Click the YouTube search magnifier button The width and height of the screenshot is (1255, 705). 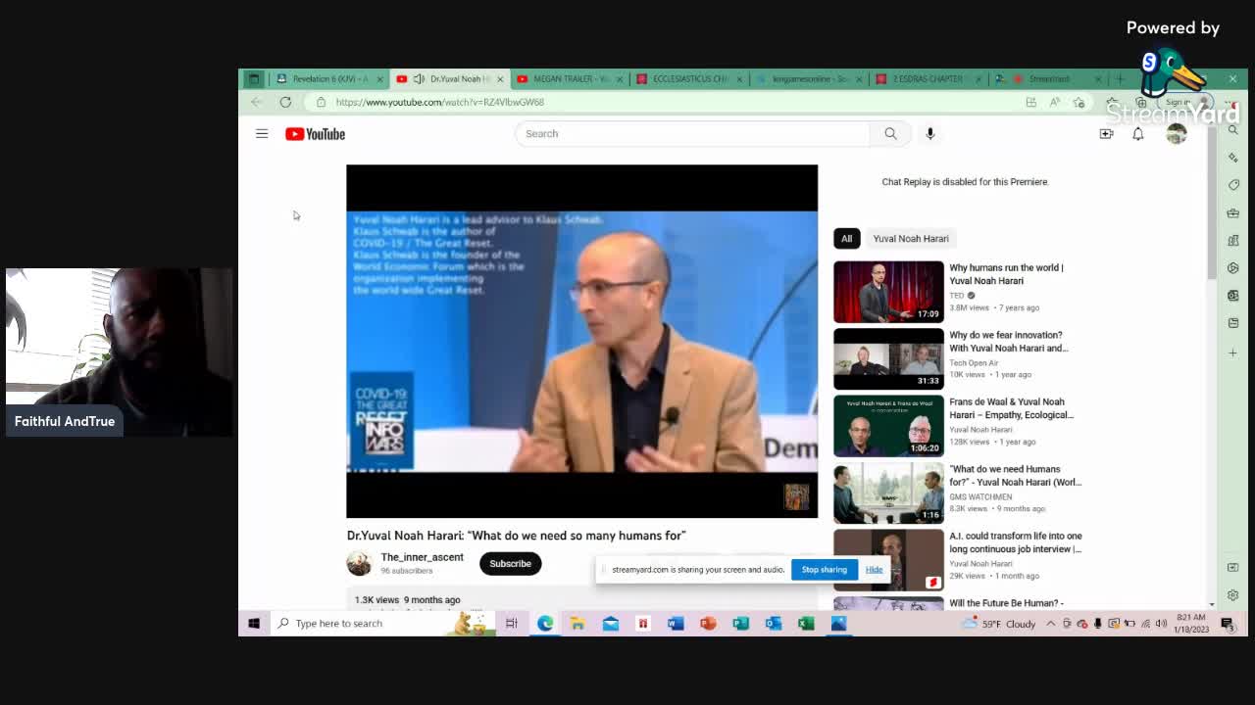point(890,134)
